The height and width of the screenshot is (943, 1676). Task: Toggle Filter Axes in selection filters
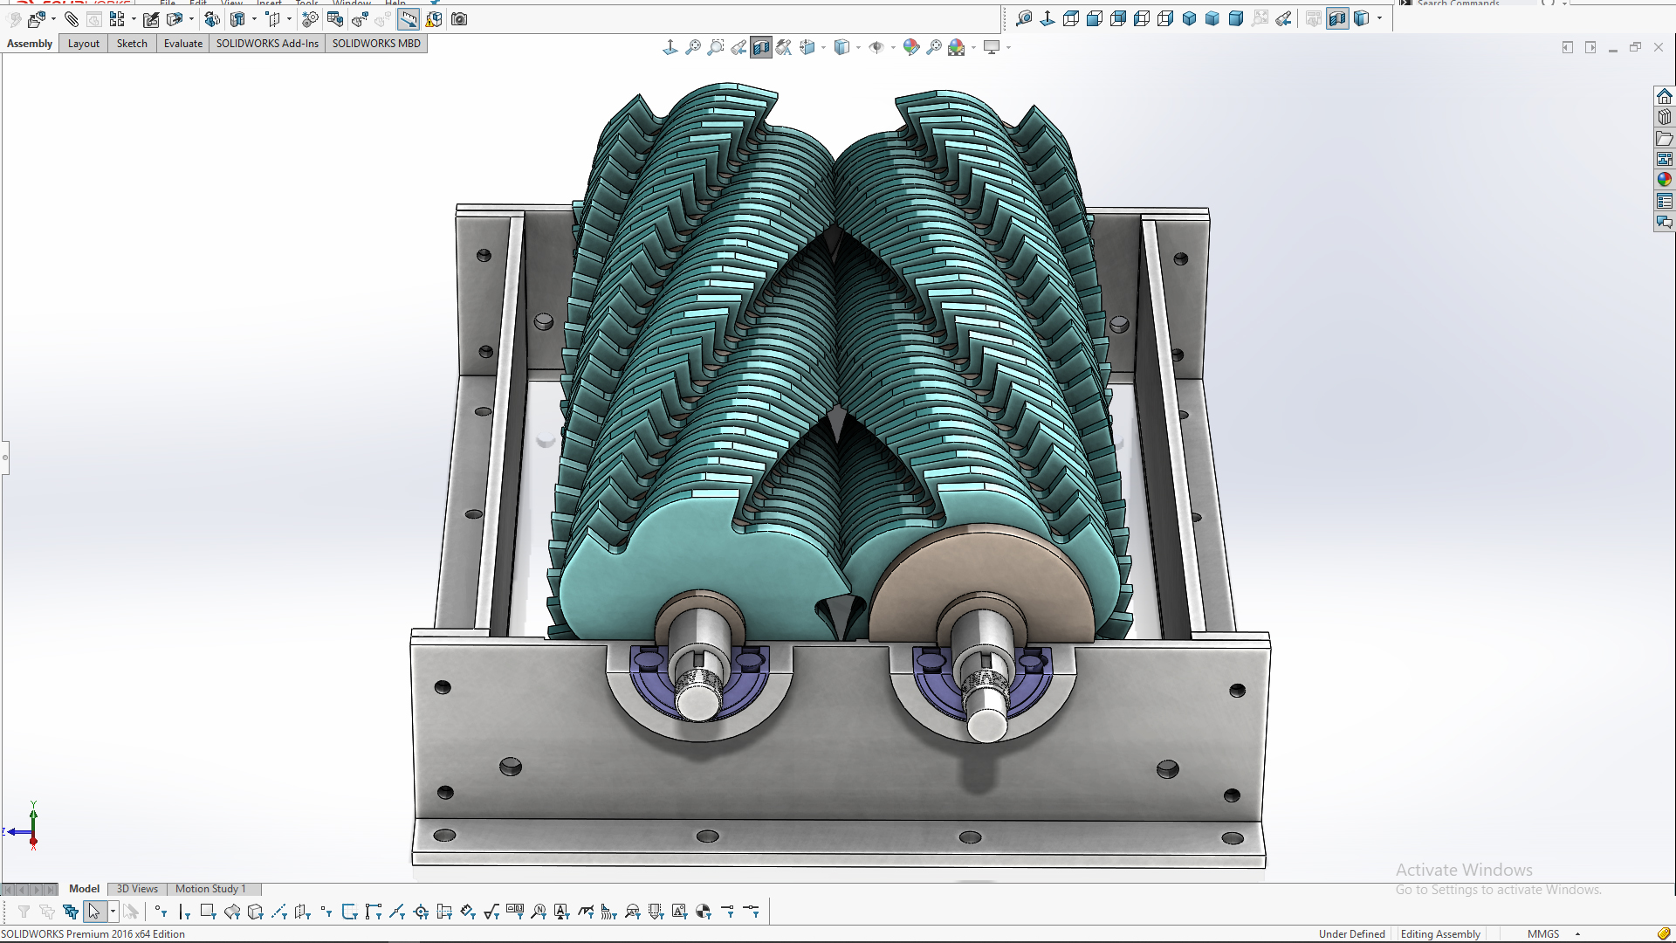279,912
